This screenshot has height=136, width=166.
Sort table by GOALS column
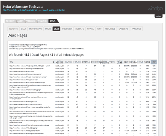(x=140, y=62)
